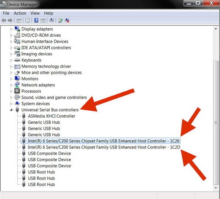Expand the Processors node

coord(11,91)
